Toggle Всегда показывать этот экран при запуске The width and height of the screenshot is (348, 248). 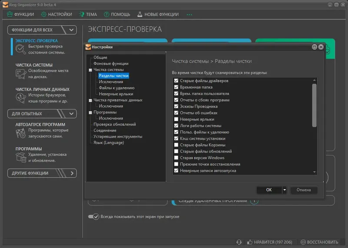point(94,217)
